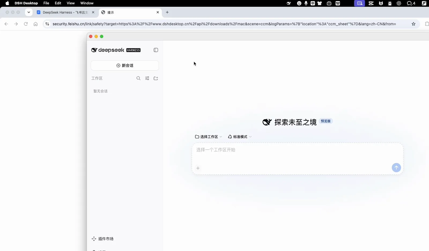The height and width of the screenshot is (251, 429).
Task: Click the TV-shaped menu bar icon
Action: 329,3
